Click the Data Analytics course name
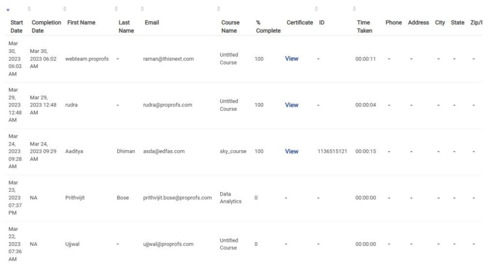Image resolution: width=495 pixels, height=265 pixels. coord(231,198)
